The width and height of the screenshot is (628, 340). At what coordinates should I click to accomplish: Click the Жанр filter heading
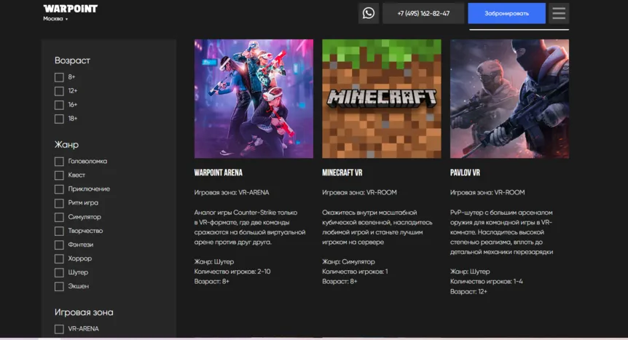point(66,145)
